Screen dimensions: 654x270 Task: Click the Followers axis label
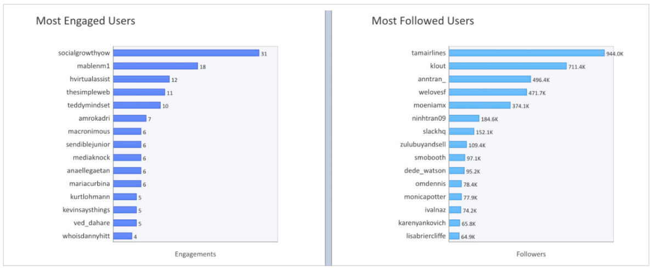coord(531,254)
